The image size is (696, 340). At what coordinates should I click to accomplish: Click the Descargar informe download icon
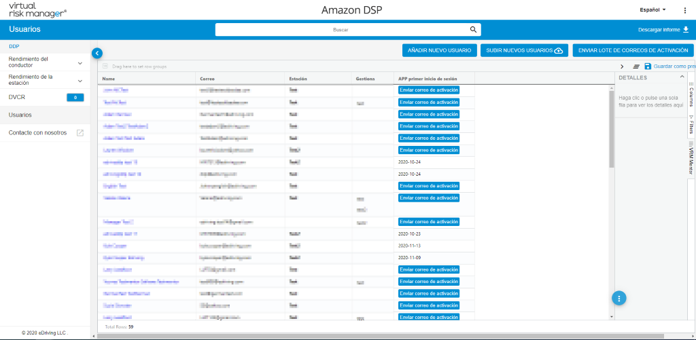pyautogui.click(x=686, y=30)
